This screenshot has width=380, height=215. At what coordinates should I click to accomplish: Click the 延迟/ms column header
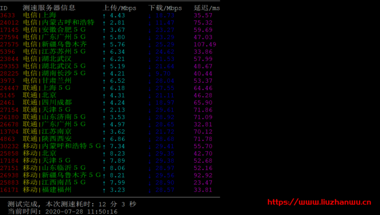(207, 8)
